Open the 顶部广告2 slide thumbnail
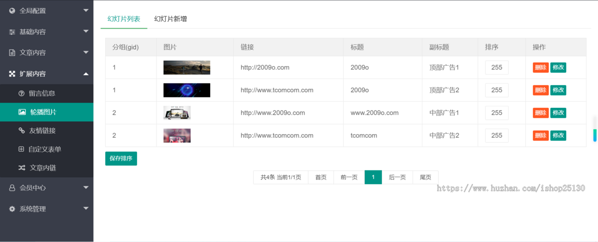This screenshot has width=598, height=242. point(187,90)
